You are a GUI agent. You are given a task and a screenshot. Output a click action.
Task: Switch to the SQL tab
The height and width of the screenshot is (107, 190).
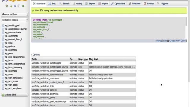point(52,4)
